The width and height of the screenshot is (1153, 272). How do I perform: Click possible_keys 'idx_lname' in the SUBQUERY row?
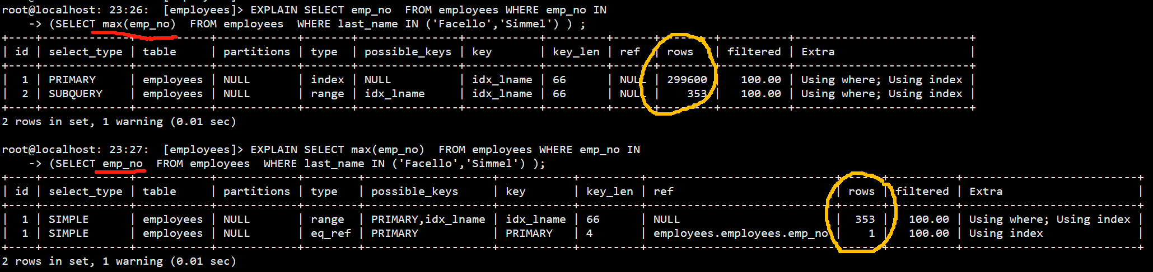[x=395, y=94]
